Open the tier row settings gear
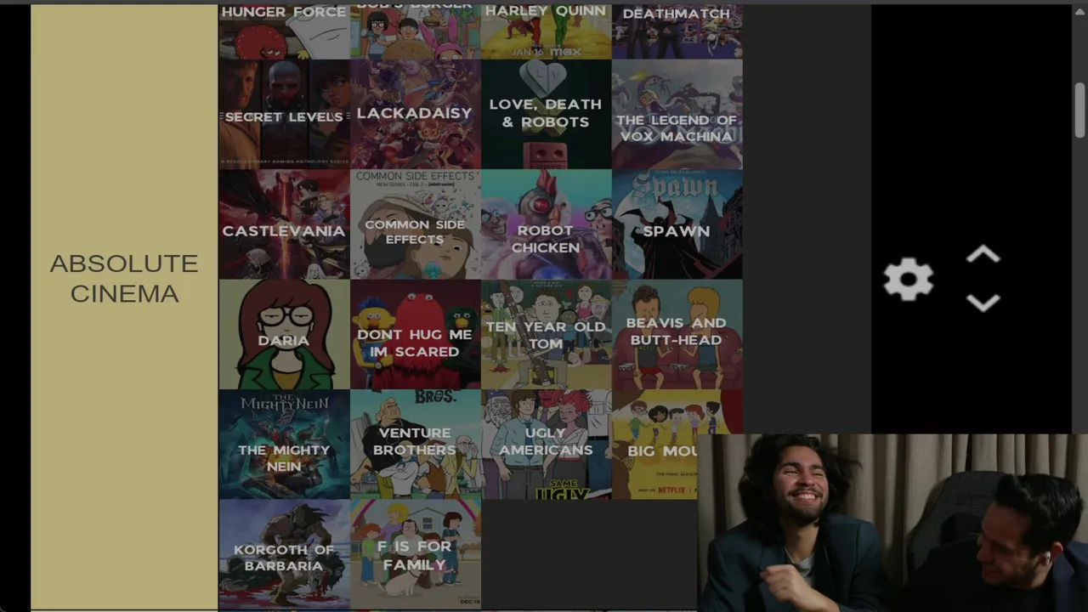The image size is (1088, 612). pyautogui.click(x=909, y=280)
